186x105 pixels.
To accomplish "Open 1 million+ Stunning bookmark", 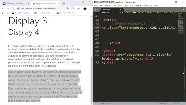I will click(x=67, y=13).
